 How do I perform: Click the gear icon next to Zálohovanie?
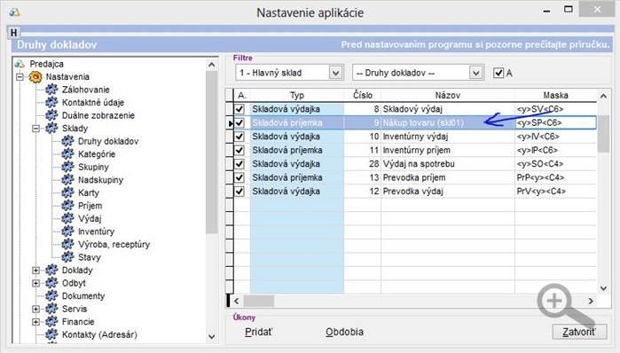(51, 90)
